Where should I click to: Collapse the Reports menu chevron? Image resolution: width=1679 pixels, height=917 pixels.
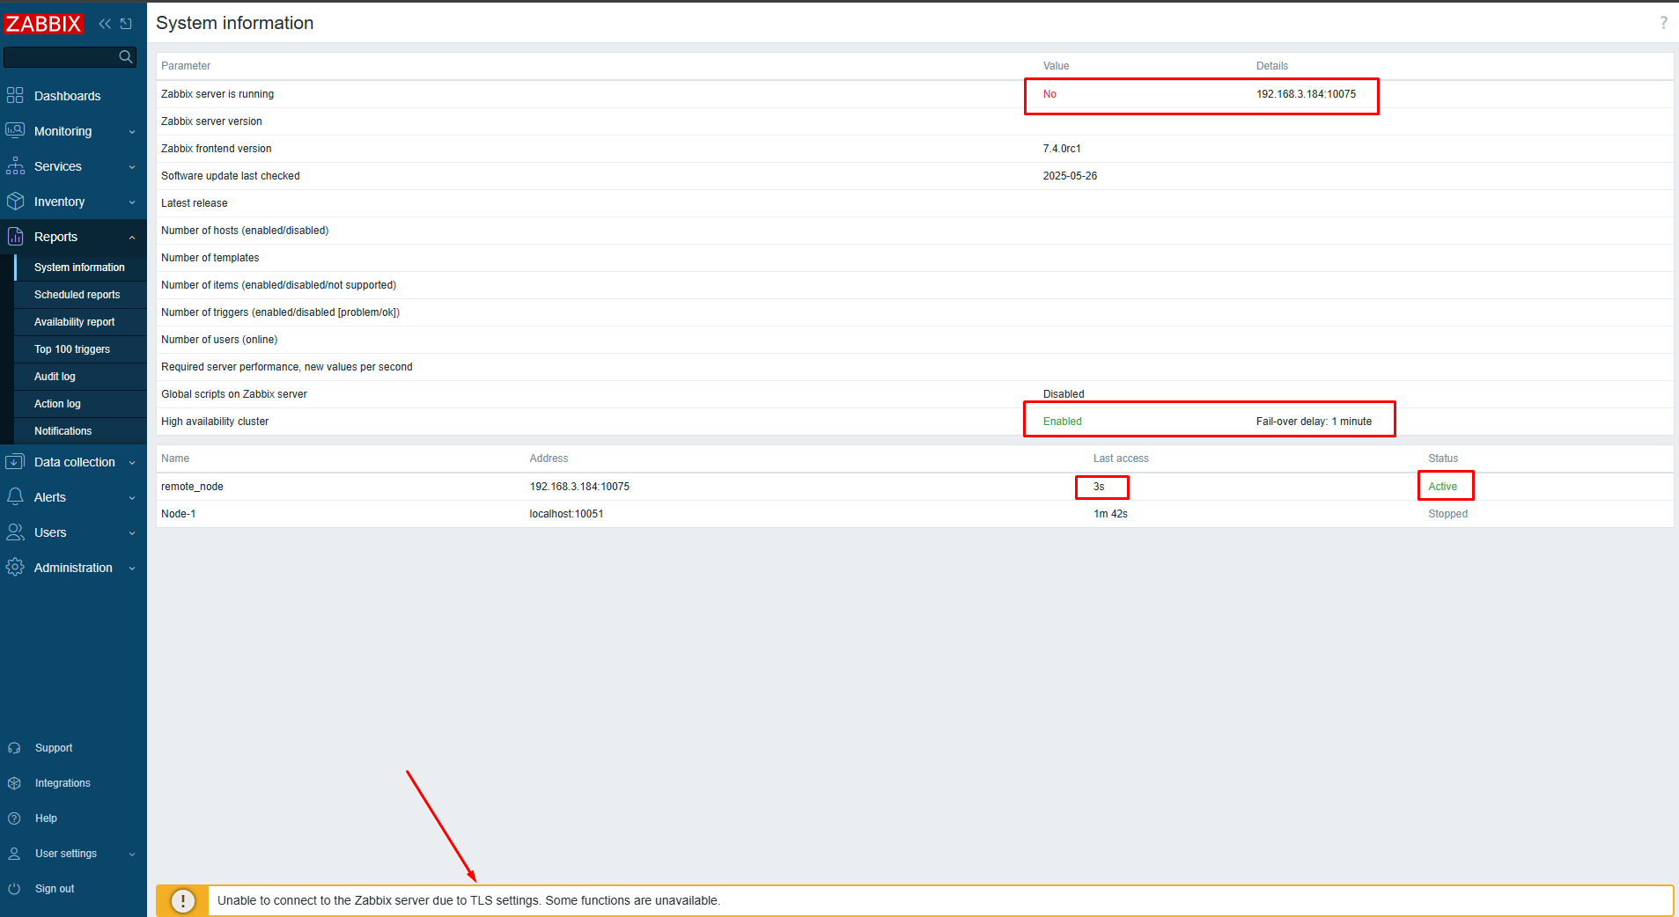coord(132,238)
